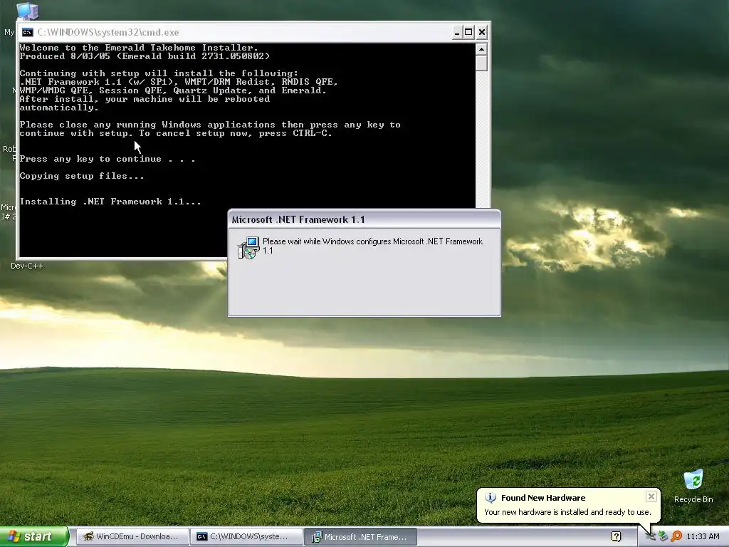Screen dimensions: 729x547
Task: Click the 11:33 AM taskbar clock
Action: tap(703, 536)
